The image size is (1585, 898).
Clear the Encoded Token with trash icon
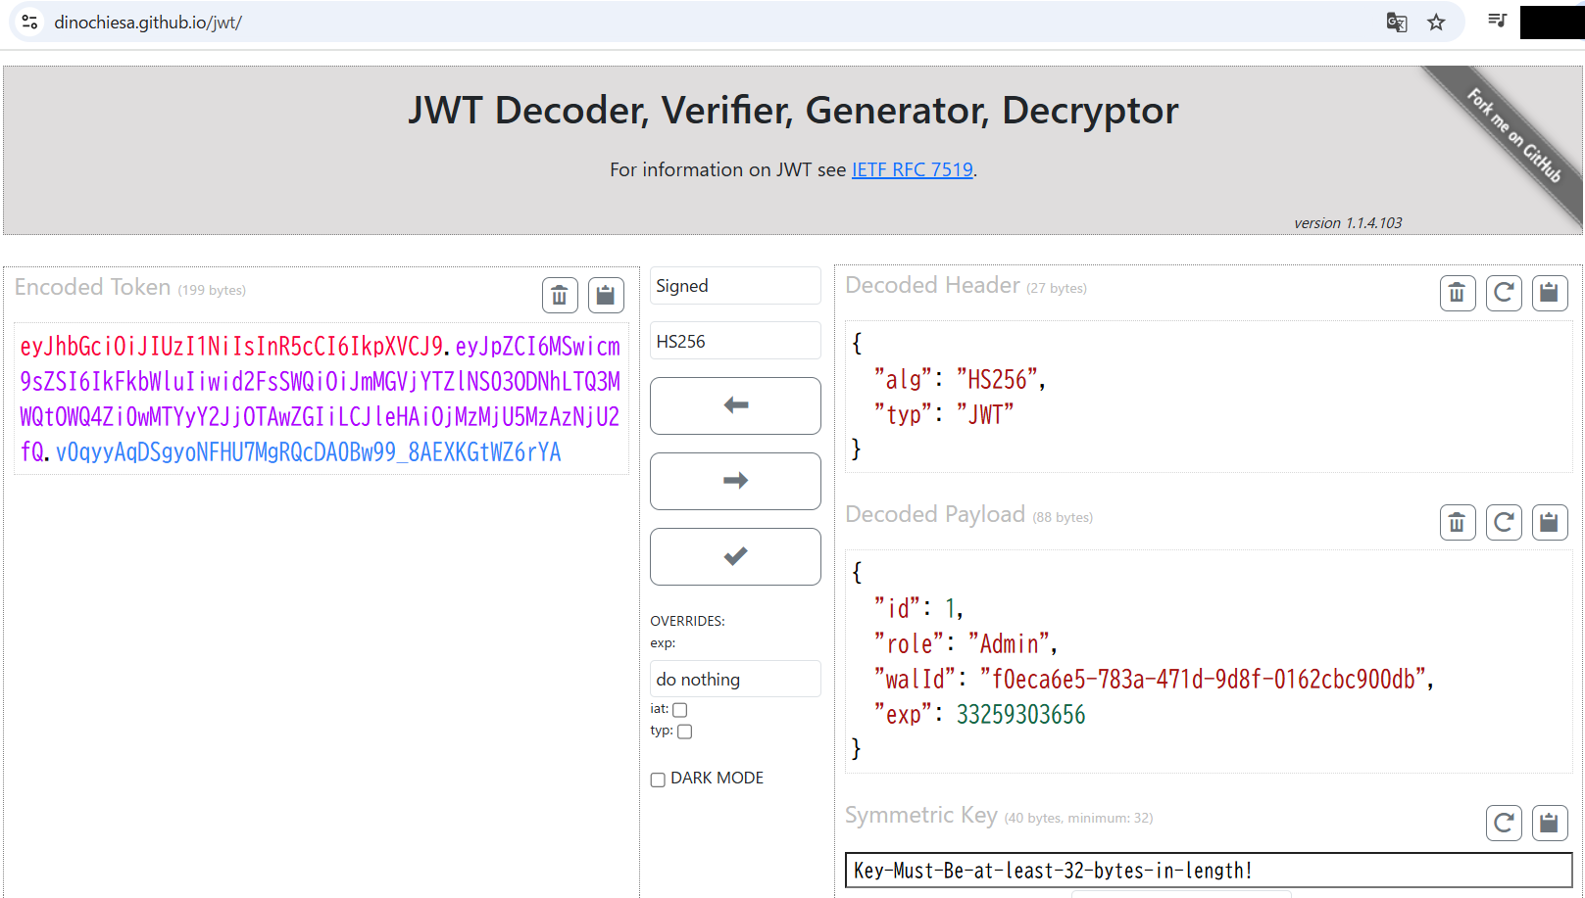pos(559,295)
